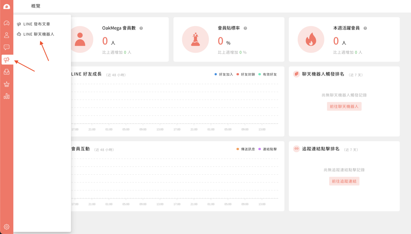Select the megaphone broadcast sidebar icon
The width and height of the screenshot is (411, 234).
[6, 60]
